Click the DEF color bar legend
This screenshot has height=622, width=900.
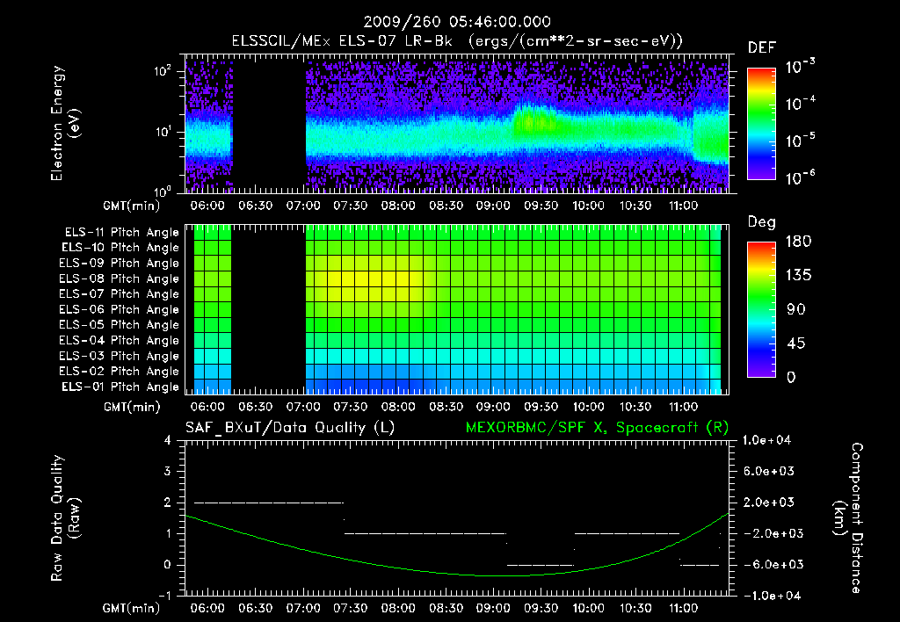tap(761, 124)
